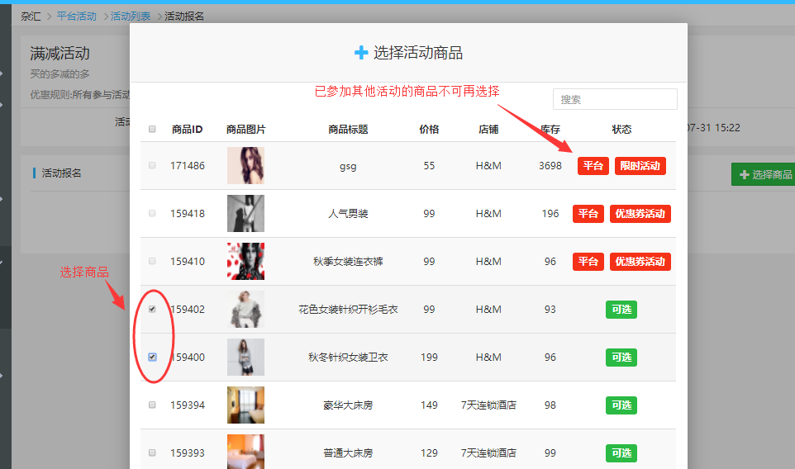Select the checkbox for product 159393

(x=152, y=453)
